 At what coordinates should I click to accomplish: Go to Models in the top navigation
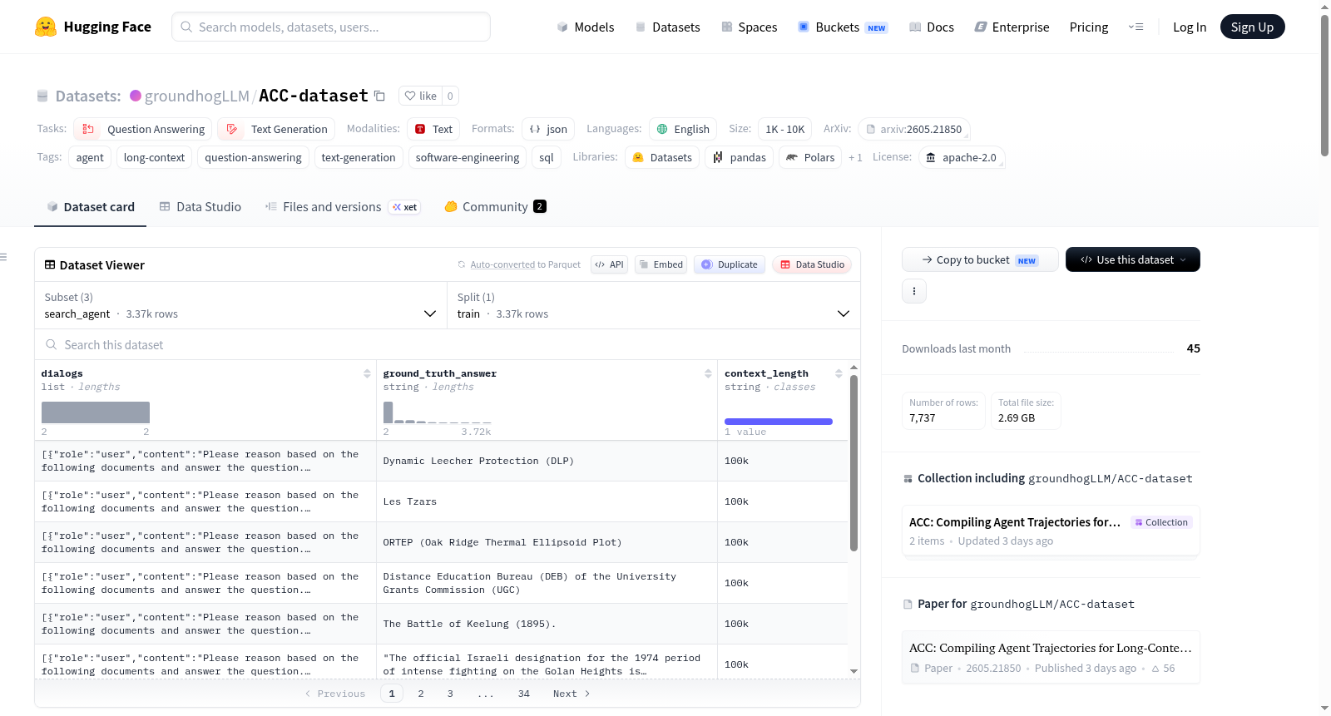(586, 27)
